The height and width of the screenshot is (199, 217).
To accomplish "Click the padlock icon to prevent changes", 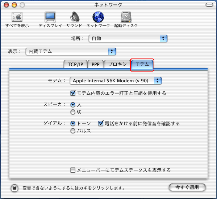I will 14,188.
